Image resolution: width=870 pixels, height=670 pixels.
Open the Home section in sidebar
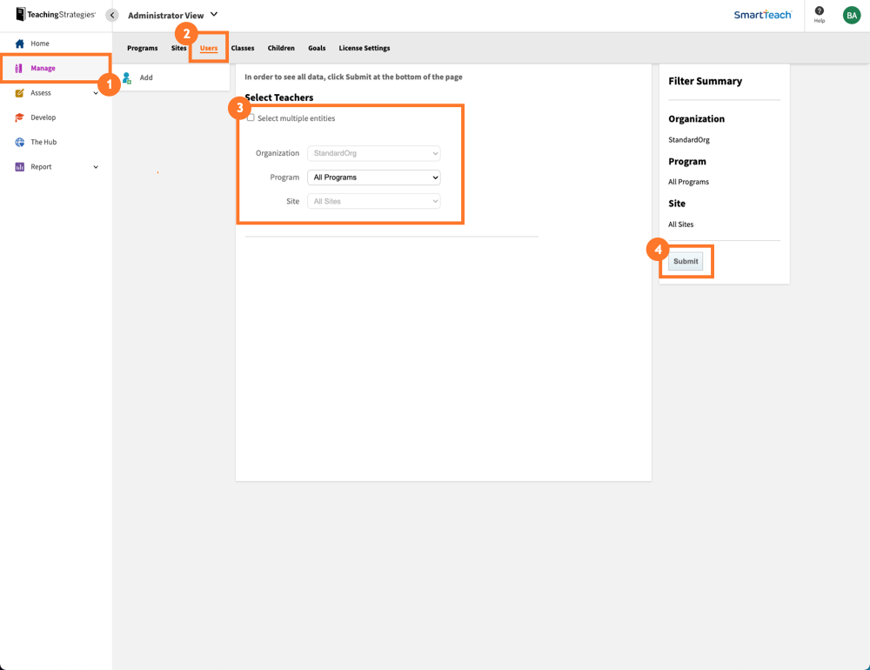tap(39, 43)
